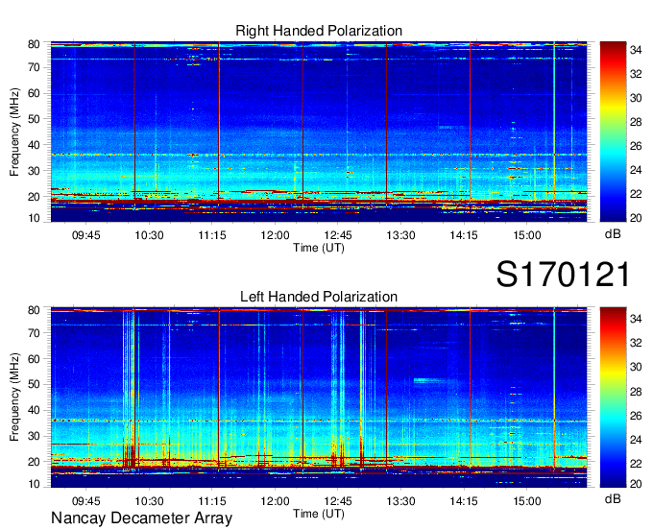This screenshot has height=530, width=653.
Task: Click the 10:30 tick label on the bottom plot
Action: pos(149,501)
